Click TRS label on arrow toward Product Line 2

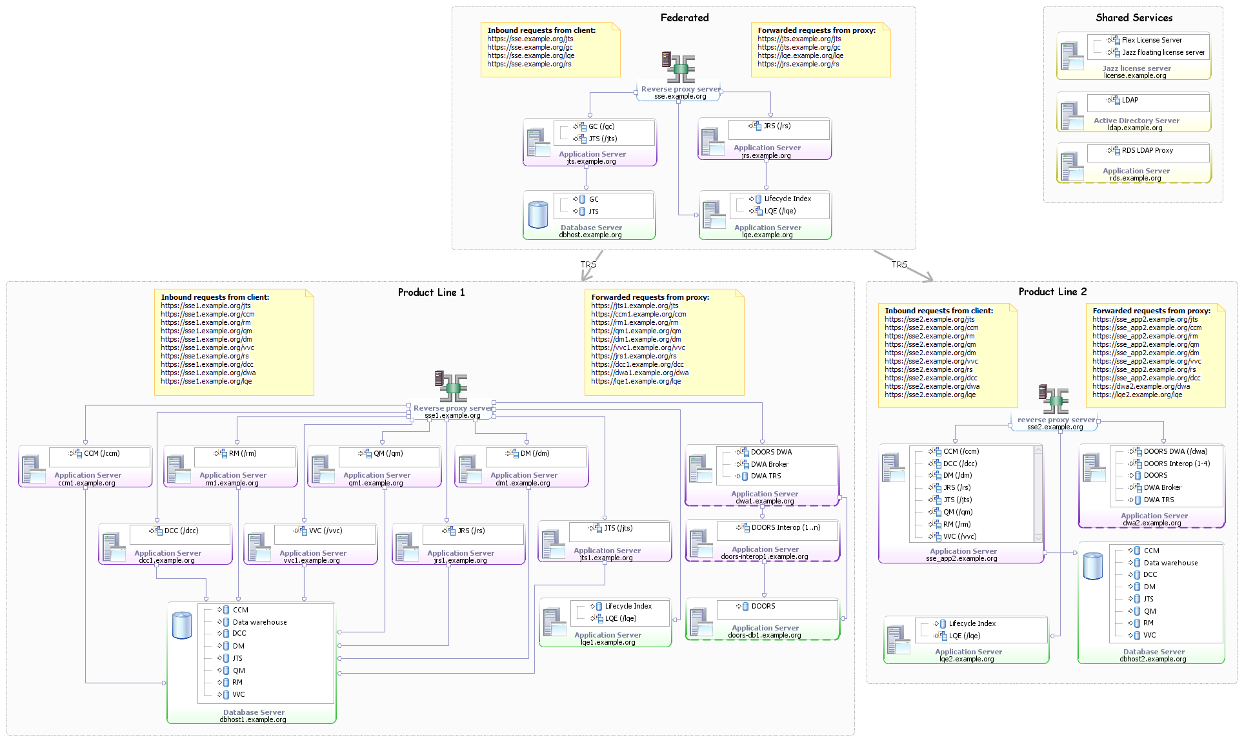(x=899, y=264)
